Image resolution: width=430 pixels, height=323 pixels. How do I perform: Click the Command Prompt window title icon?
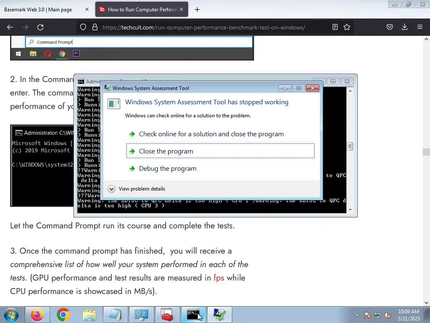[81, 82]
